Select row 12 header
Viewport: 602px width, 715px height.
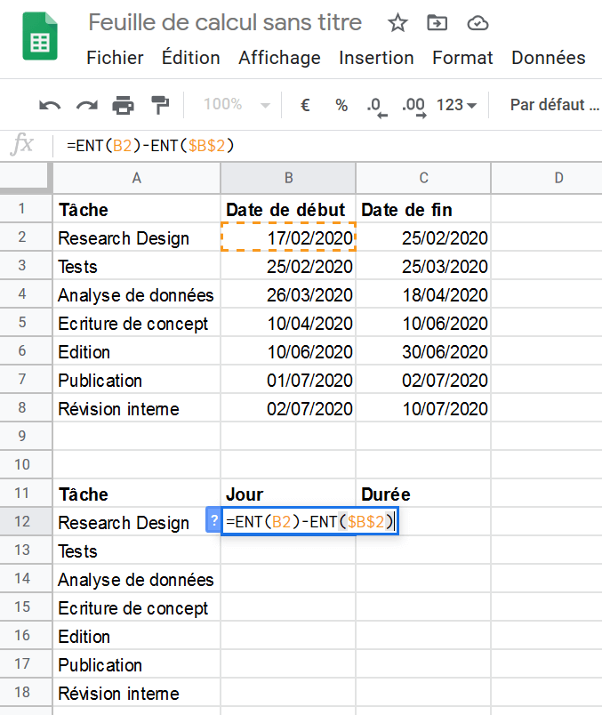click(26, 521)
